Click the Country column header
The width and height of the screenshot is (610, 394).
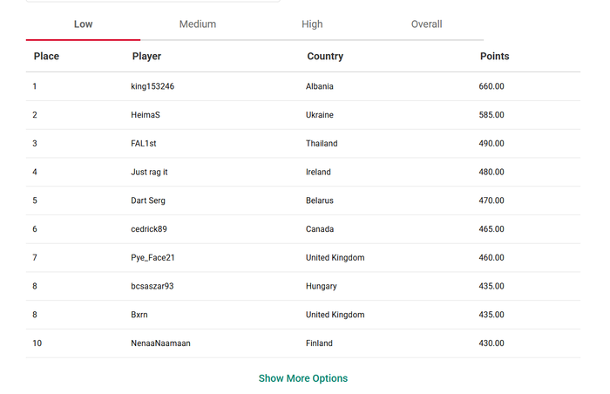click(x=325, y=57)
